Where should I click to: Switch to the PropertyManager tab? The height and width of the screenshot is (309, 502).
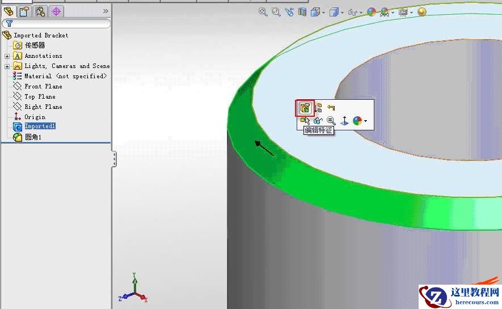point(24,11)
